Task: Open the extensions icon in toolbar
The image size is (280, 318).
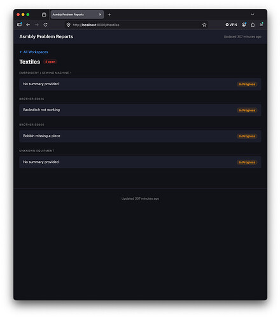Action: (253, 25)
